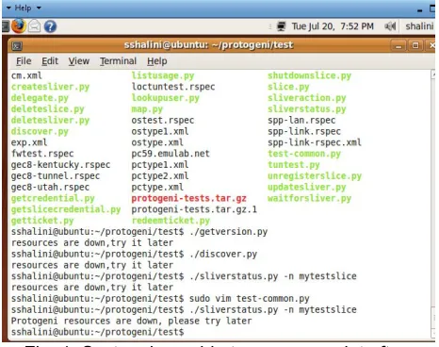Open the Help dropdown in top bar
The width and height of the screenshot is (439, 347).
[x=27, y=8]
